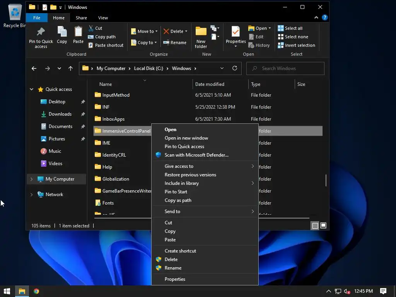
Task: Choose Open in new window from context menu
Action: tap(186, 138)
